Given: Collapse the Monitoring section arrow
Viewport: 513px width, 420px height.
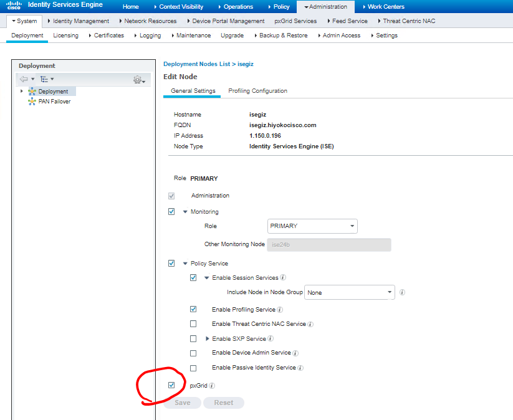Looking at the screenshot, I should 185,212.
